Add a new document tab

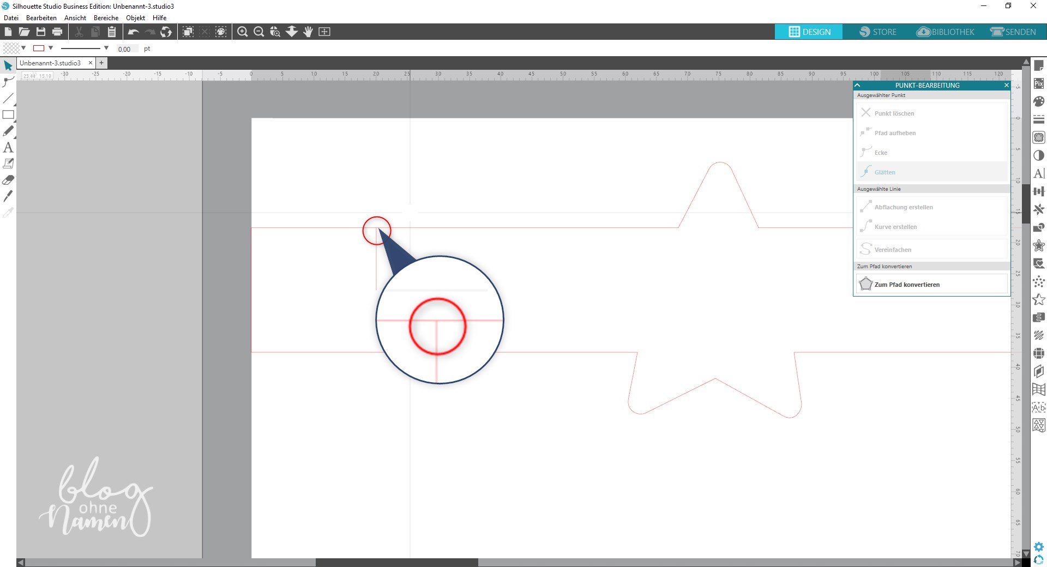[x=101, y=63]
